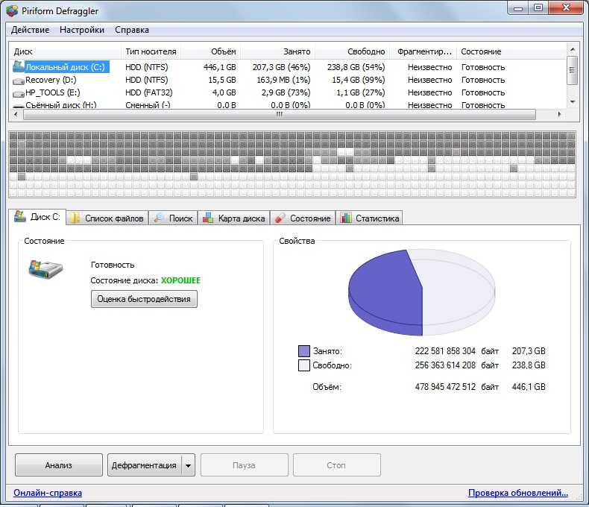Click the 478 945 472 512 bytes value
Viewport: 589px width, 507px height.
click(x=445, y=387)
